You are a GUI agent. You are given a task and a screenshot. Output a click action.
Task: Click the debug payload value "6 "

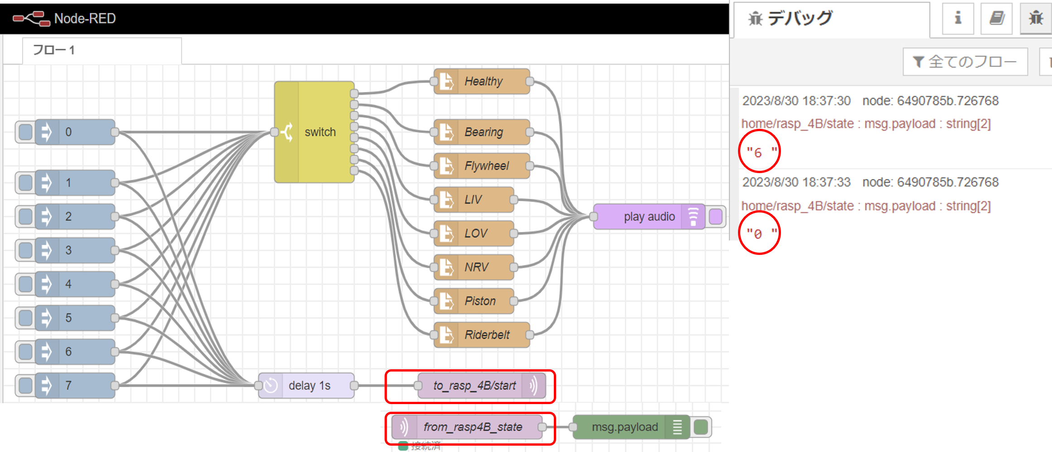pos(761,152)
